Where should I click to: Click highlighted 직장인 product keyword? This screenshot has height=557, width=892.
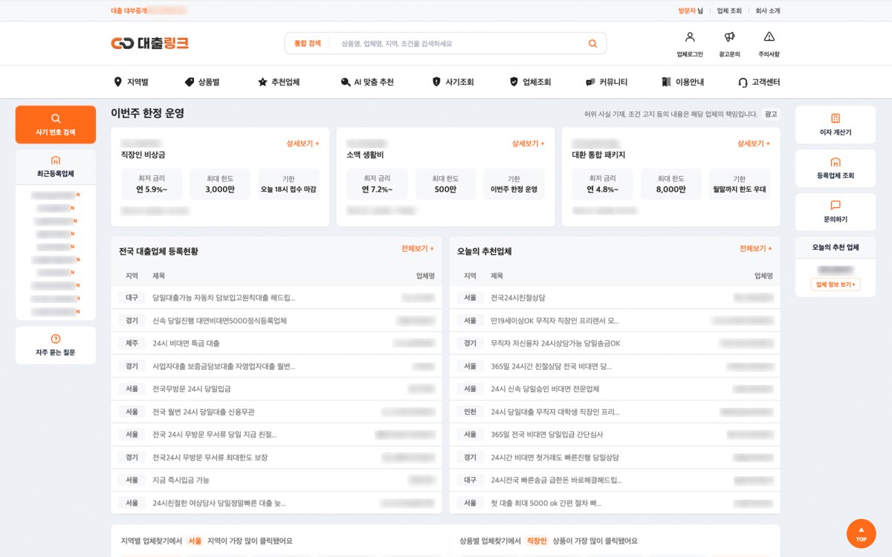tap(536, 541)
